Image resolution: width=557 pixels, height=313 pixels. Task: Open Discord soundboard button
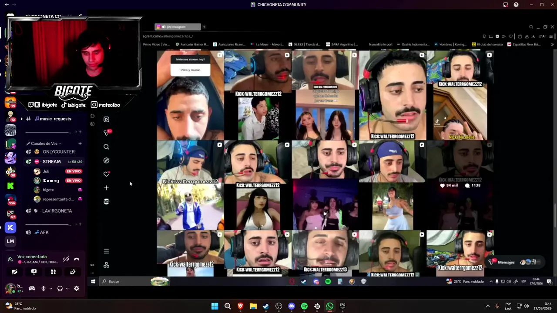click(73, 272)
